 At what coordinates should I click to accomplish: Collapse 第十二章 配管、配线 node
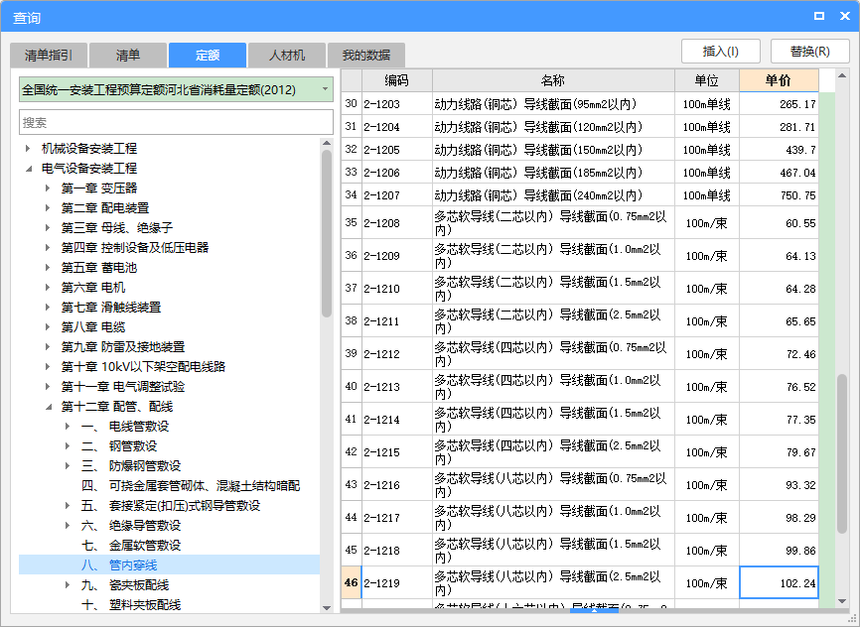click(x=48, y=407)
